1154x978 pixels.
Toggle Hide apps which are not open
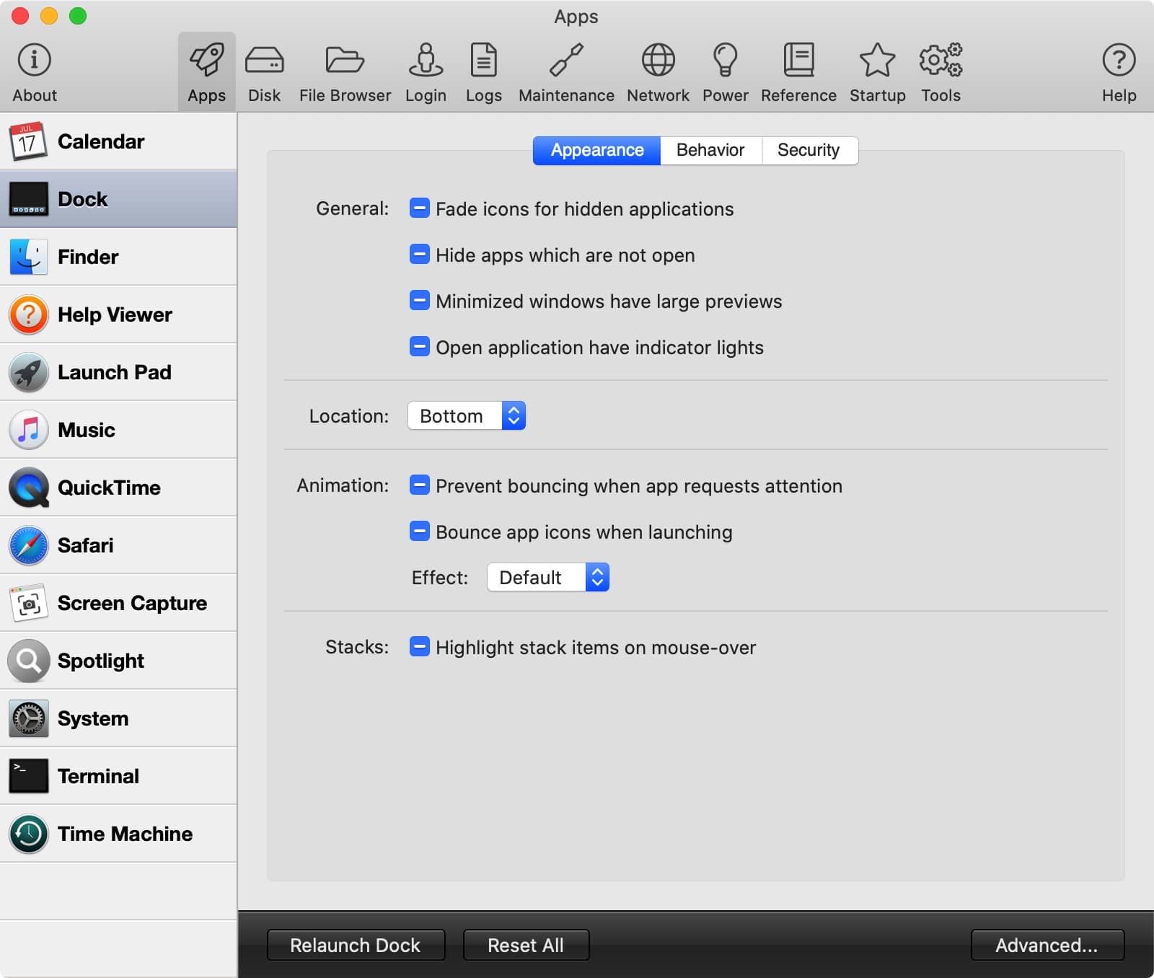coord(420,255)
